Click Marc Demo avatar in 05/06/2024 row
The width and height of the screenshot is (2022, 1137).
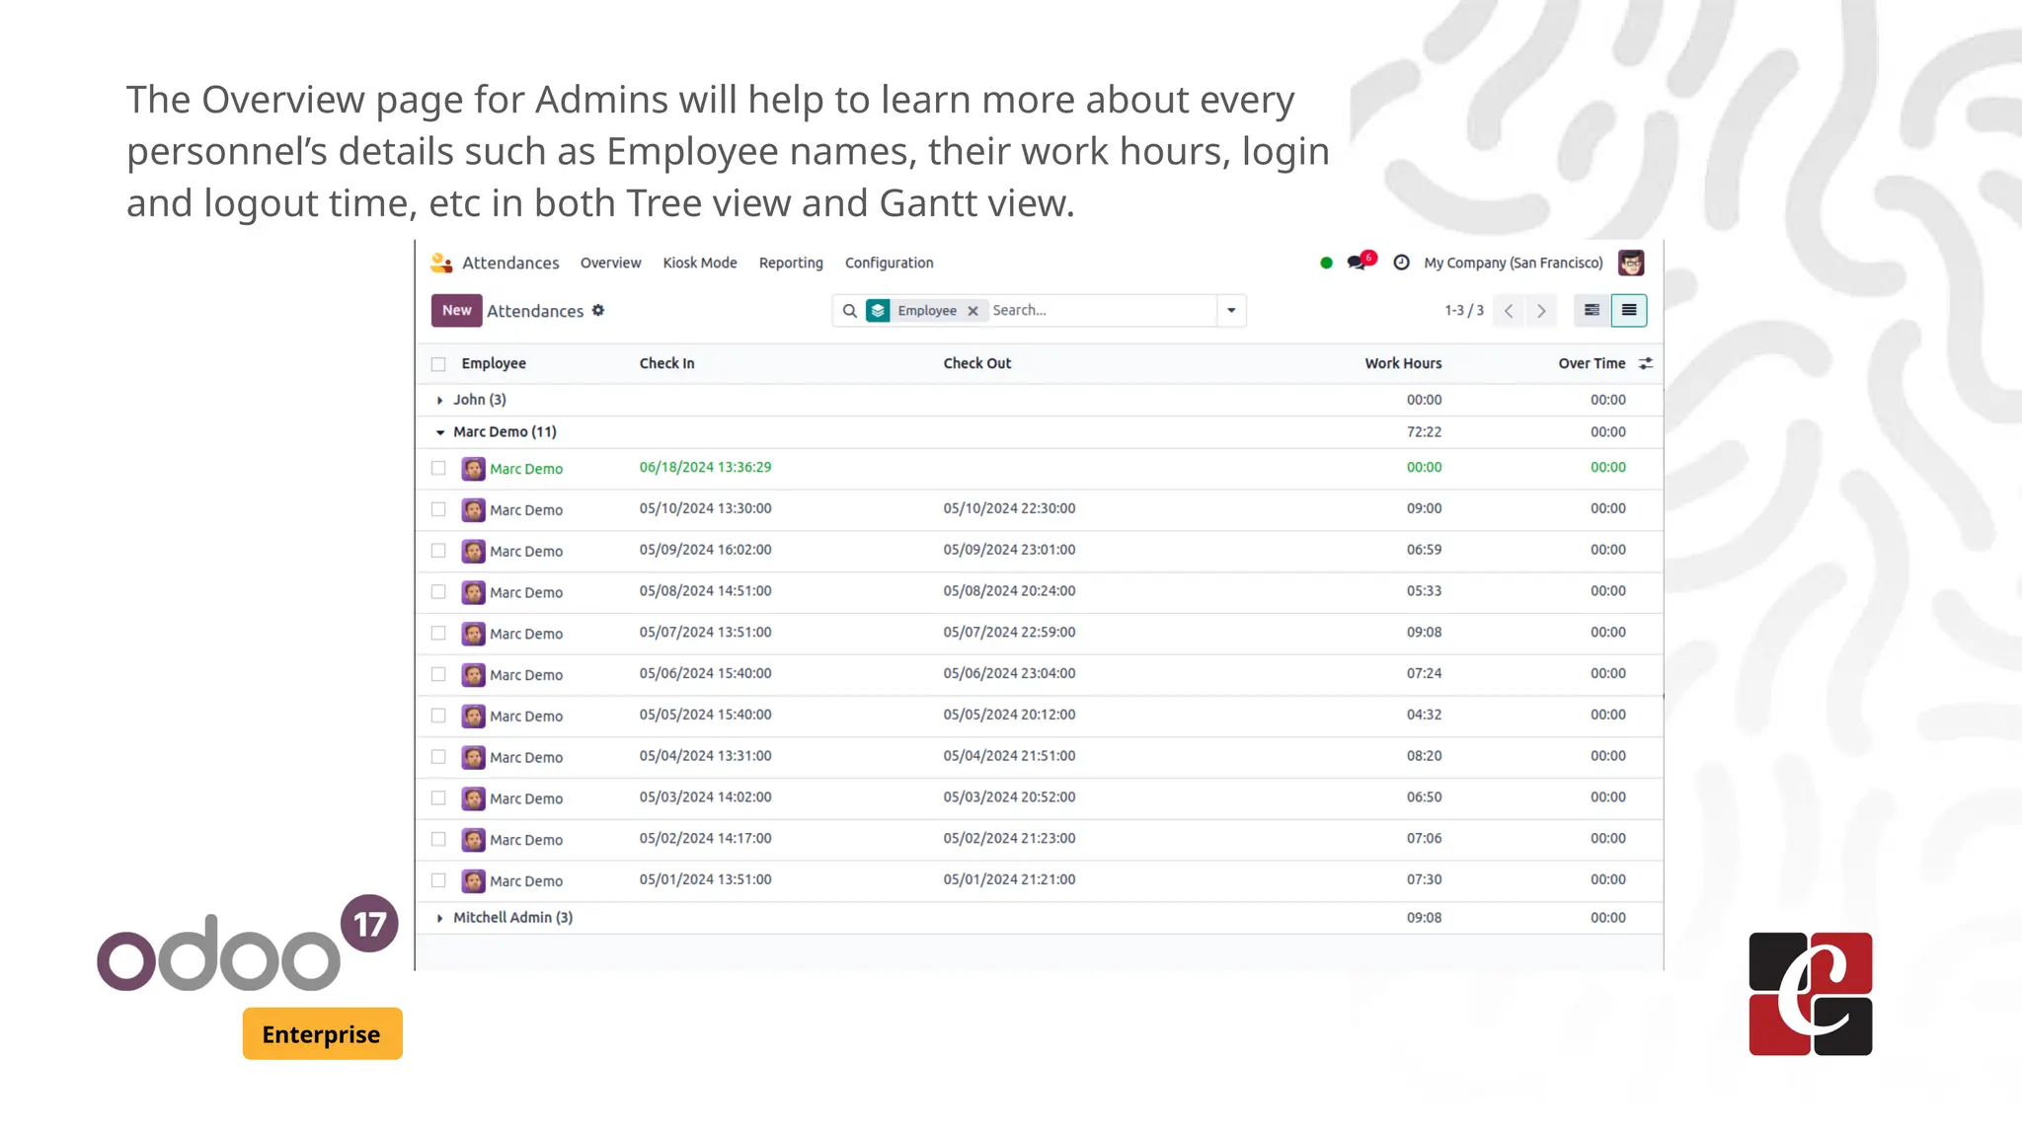(474, 674)
